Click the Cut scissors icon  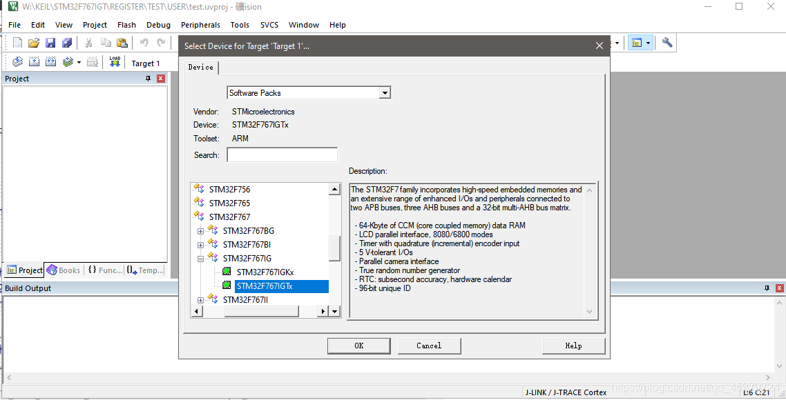pos(88,43)
